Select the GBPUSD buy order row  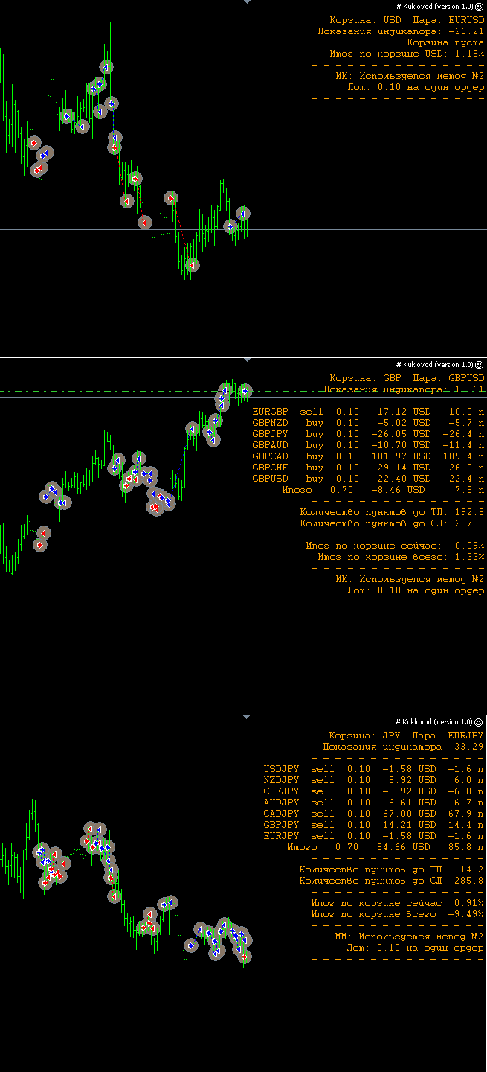(368, 479)
